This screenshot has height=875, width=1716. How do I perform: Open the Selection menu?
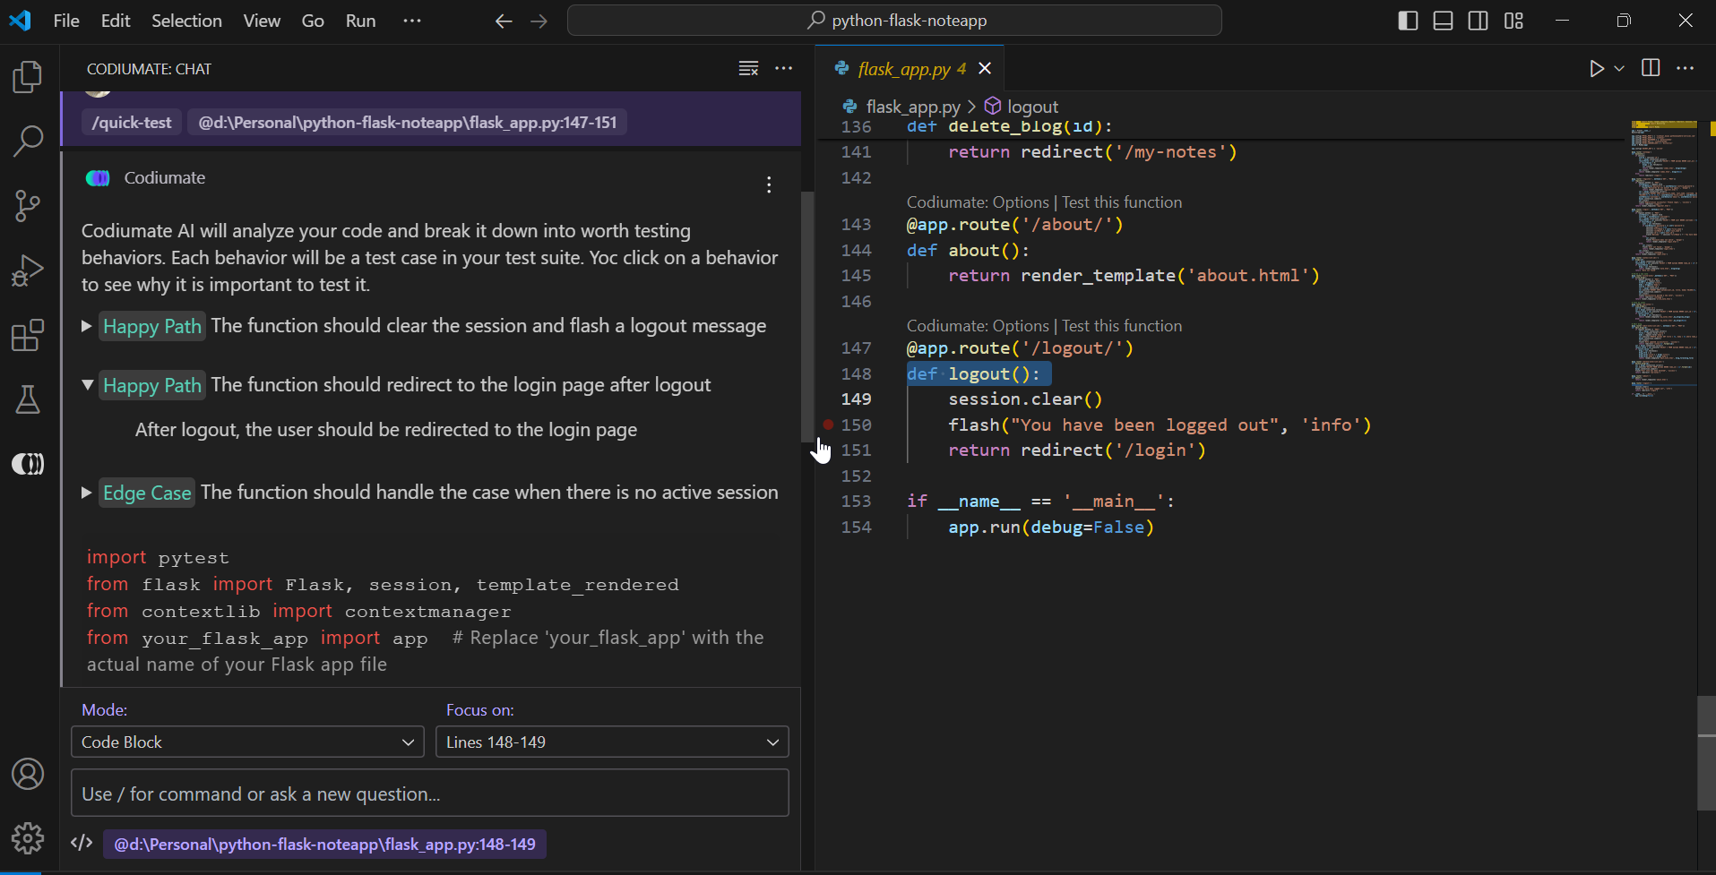pyautogui.click(x=186, y=21)
